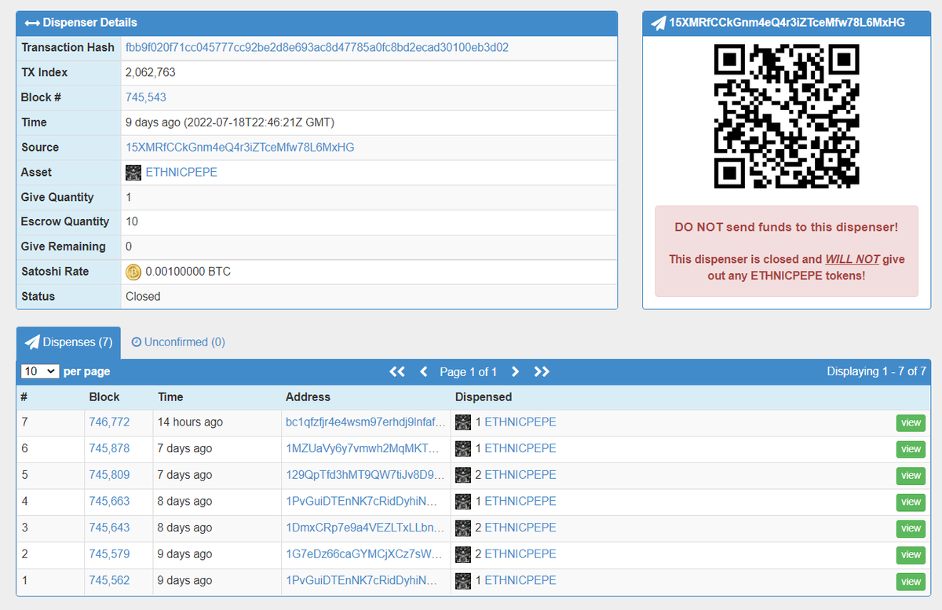Click ETHNICPEPE thumbnail in dispense row 3
Screen dimensions: 942x610
463,528
